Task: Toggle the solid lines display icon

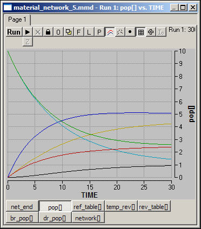Action: coord(110,32)
